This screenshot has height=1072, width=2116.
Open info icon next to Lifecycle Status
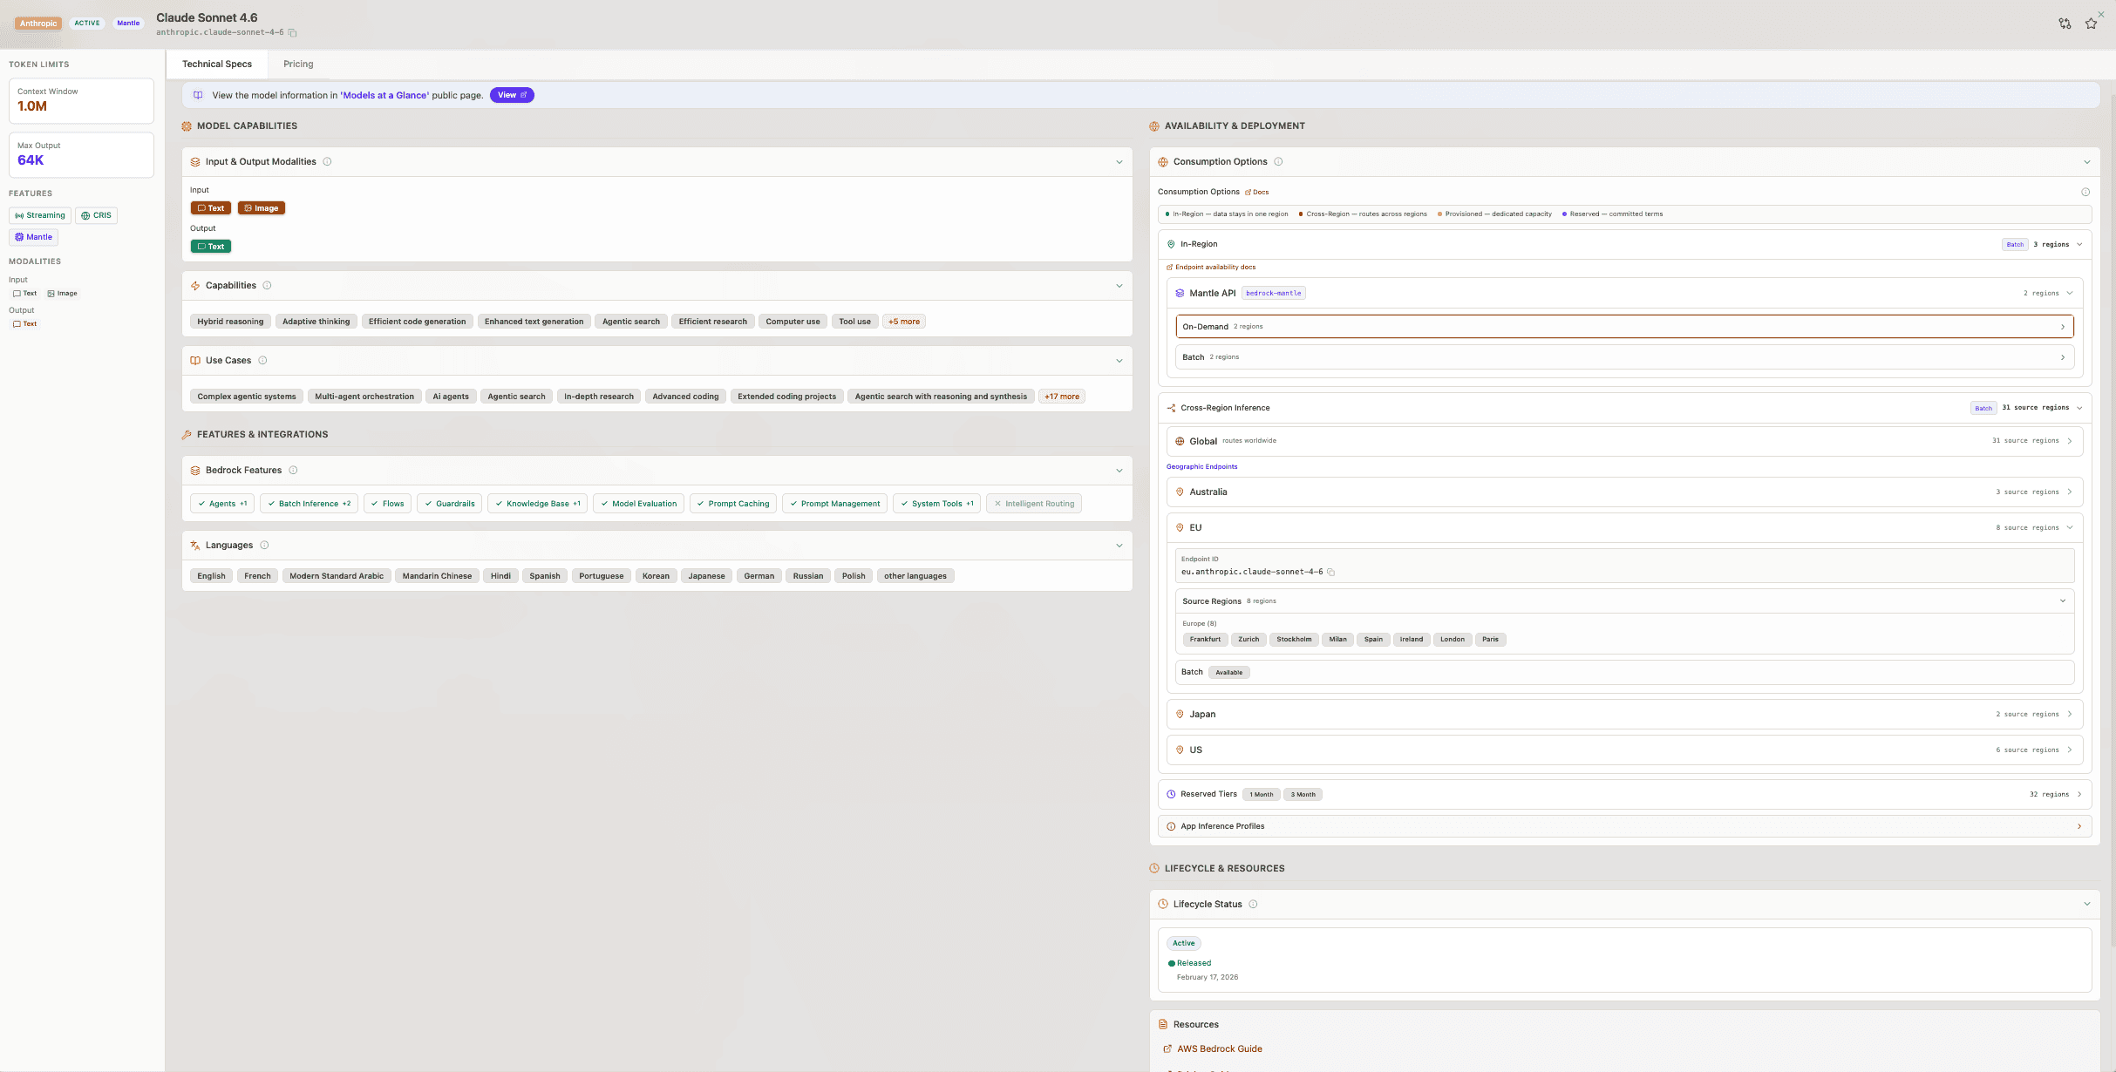click(x=1253, y=905)
